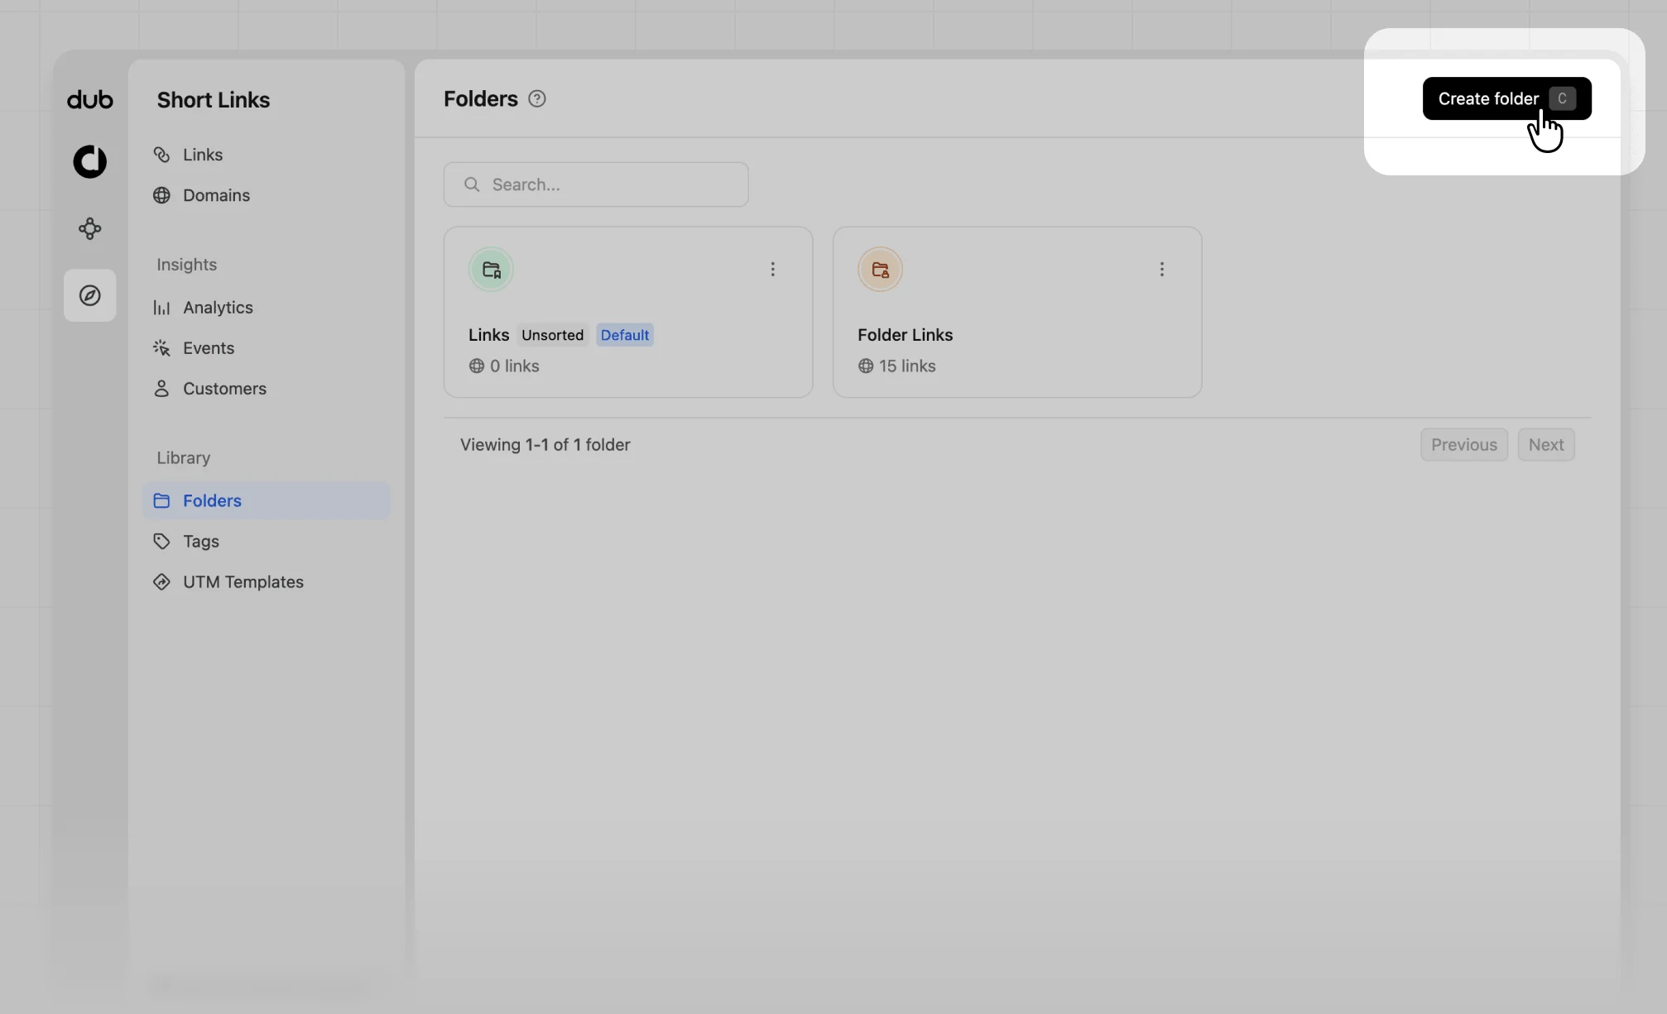Image resolution: width=1667 pixels, height=1014 pixels.
Task: Click the orange Folder Links icon
Action: pyautogui.click(x=880, y=269)
